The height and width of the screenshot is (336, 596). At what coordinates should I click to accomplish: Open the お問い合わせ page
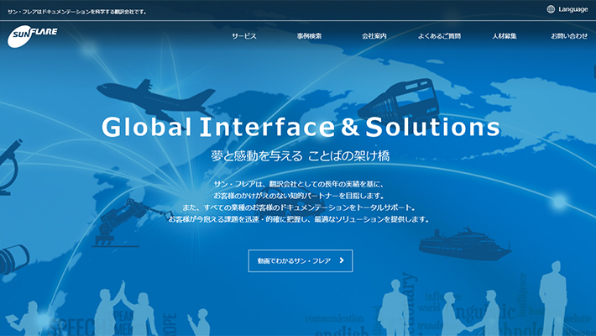tap(569, 36)
